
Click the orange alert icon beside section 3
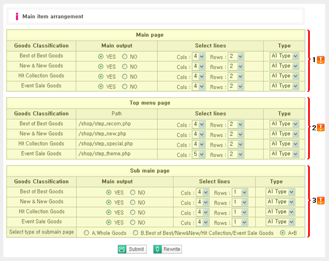click(x=321, y=201)
